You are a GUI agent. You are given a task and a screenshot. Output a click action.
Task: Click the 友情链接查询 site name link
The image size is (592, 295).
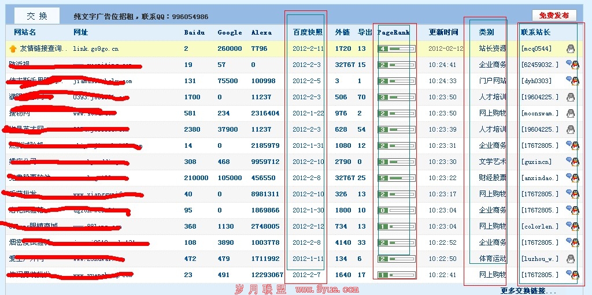click(43, 49)
